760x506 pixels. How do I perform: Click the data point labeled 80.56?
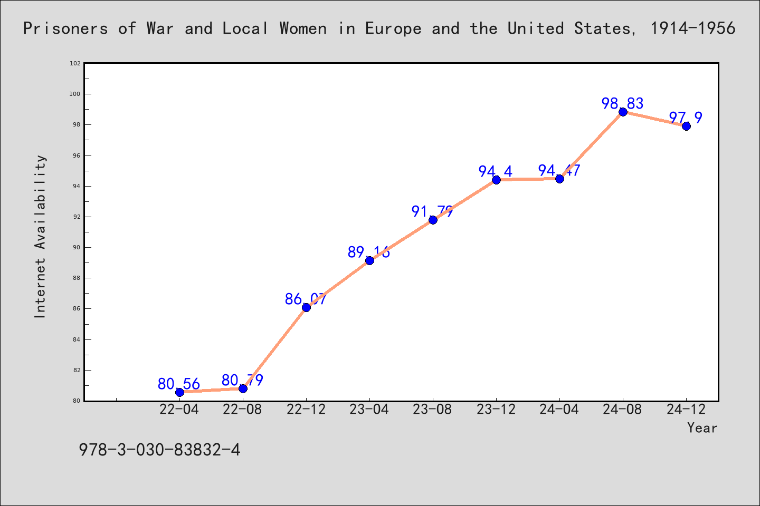coord(179,392)
